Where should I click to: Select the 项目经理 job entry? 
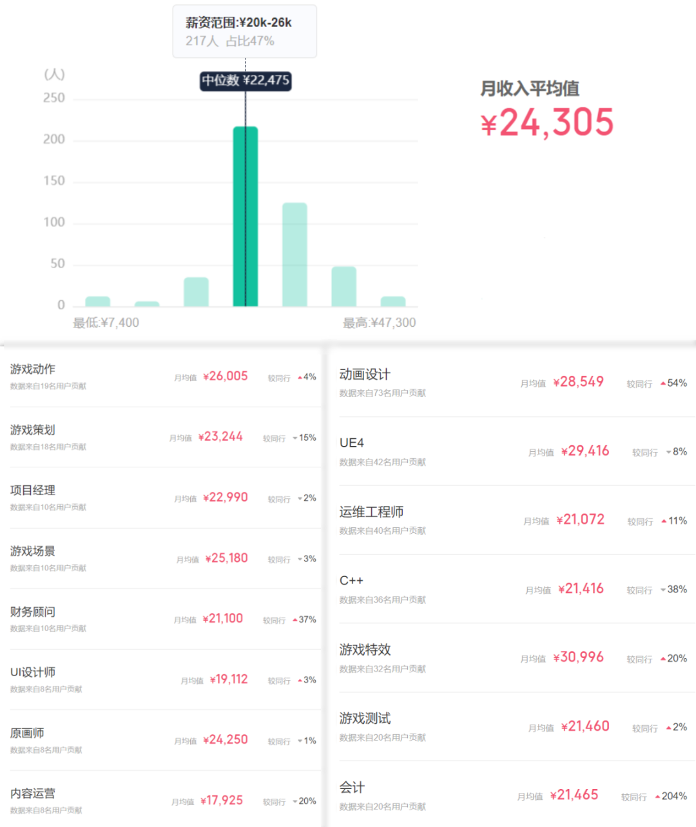coord(33,491)
